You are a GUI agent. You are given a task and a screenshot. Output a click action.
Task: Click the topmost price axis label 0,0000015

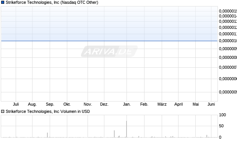pos(228,11)
